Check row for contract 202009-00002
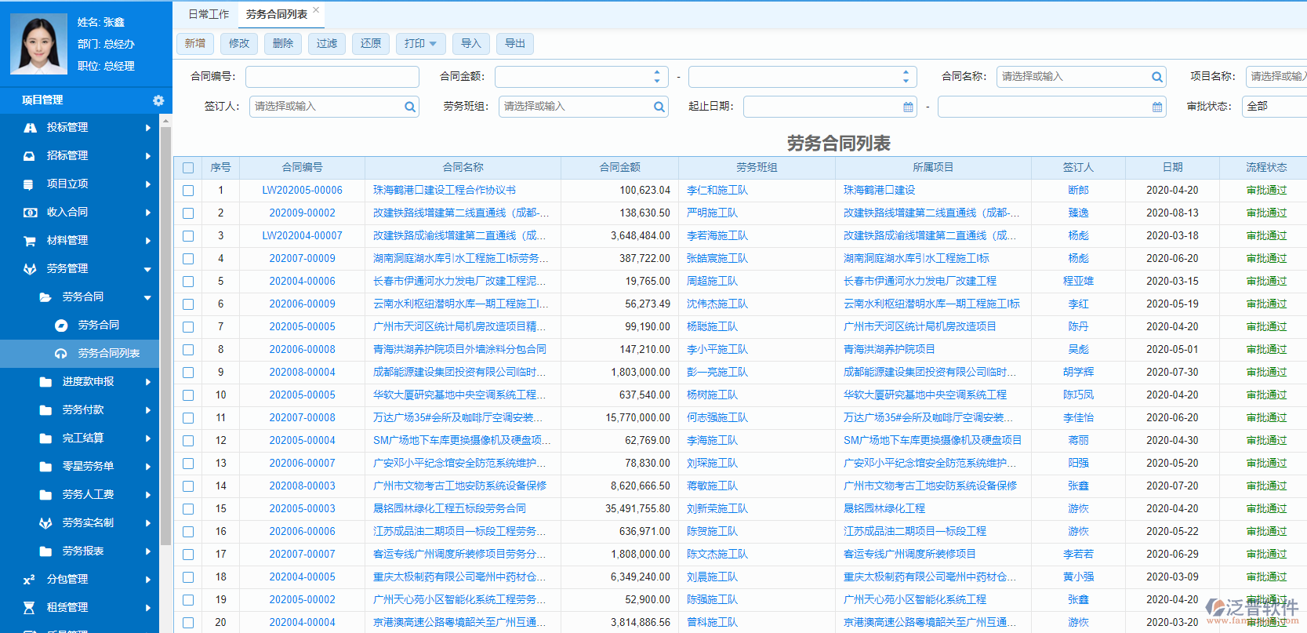The height and width of the screenshot is (633, 1307). point(188,213)
